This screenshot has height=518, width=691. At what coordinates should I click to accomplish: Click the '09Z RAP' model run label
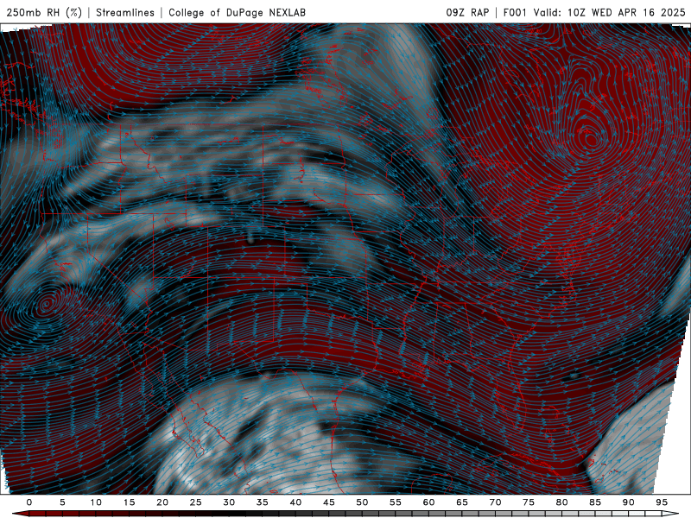[467, 12]
